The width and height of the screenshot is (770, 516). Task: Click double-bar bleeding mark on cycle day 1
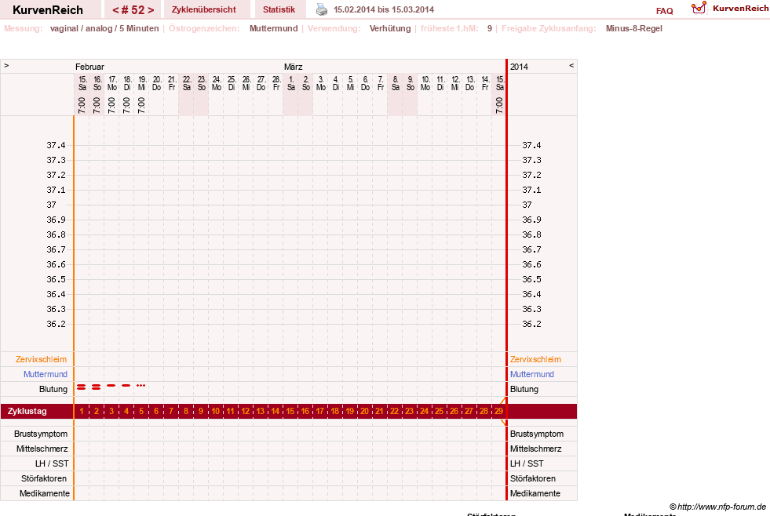tap(82, 387)
